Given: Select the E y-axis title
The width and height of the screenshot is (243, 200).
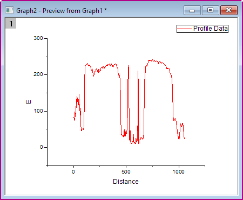Looking at the screenshot, I should tap(29, 102).
